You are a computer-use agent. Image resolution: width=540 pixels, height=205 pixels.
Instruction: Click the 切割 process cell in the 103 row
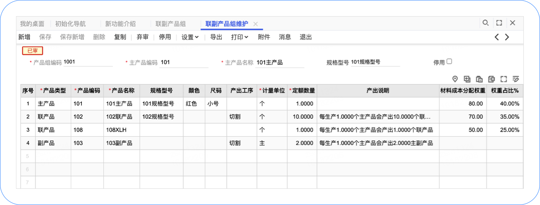[242, 143]
